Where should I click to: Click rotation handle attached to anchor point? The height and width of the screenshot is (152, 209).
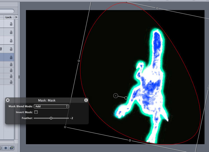click(x=126, y=98)
